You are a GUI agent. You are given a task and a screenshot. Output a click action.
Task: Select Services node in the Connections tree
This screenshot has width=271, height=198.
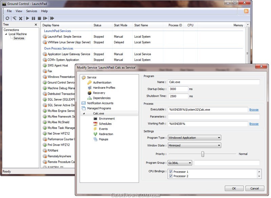[x=19, y=38]
